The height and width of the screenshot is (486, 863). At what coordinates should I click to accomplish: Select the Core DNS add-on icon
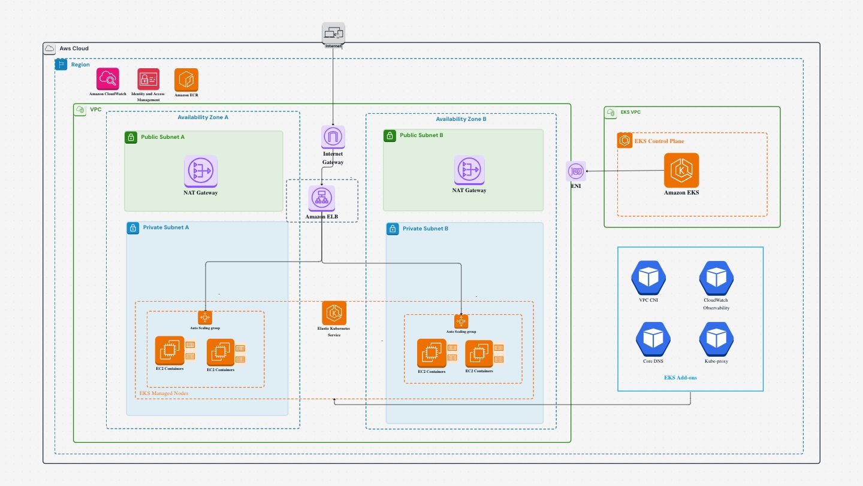[653, 339]
